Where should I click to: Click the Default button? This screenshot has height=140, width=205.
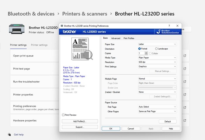tap(168, 121)
